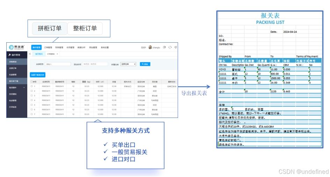Go to 托盘管理 in the sidebar

17,75
